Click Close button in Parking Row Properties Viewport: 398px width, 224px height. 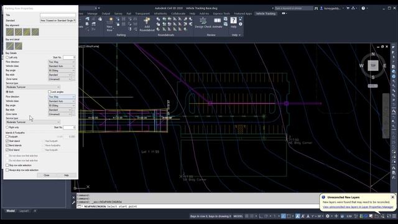[x=47, y=175]
